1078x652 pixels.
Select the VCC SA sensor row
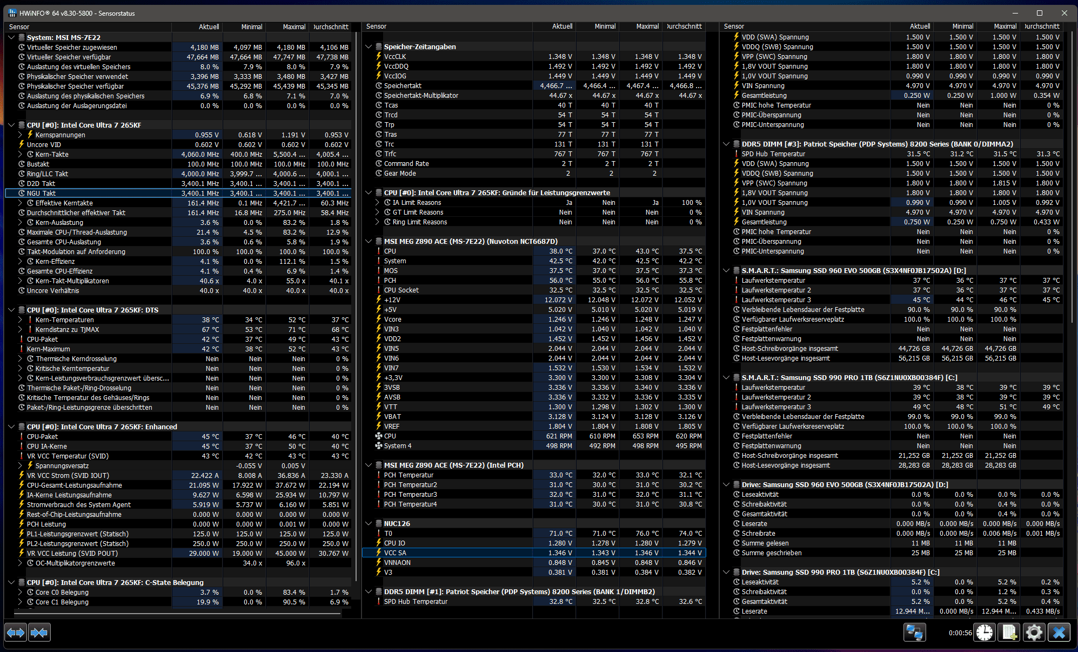click(x=395, y=553)
